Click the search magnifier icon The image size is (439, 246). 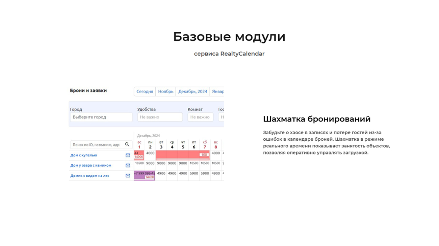click(127, 144)
